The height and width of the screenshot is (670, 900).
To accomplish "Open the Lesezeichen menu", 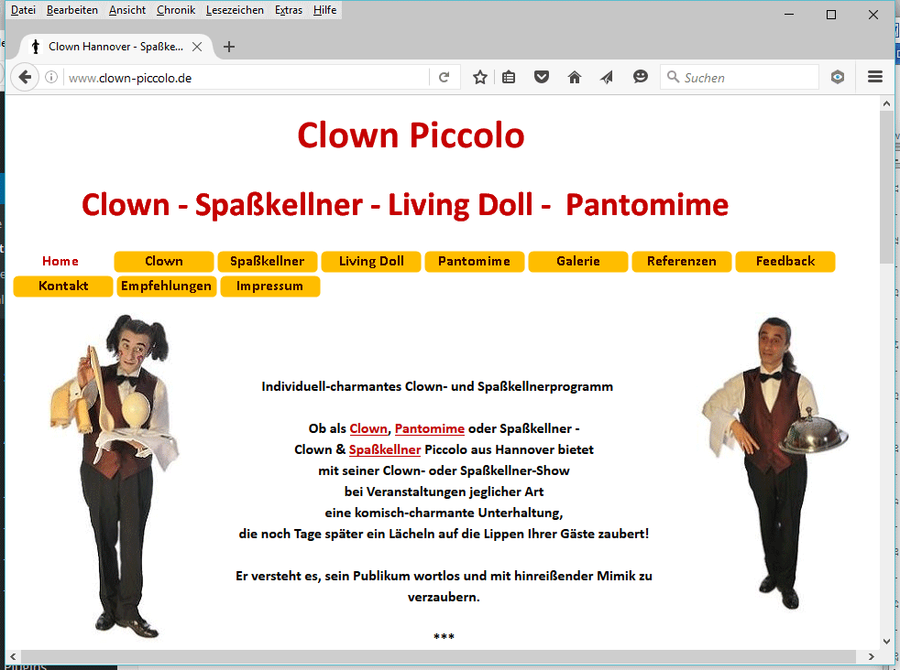I will pyautogui.click(x=235, y=10).
